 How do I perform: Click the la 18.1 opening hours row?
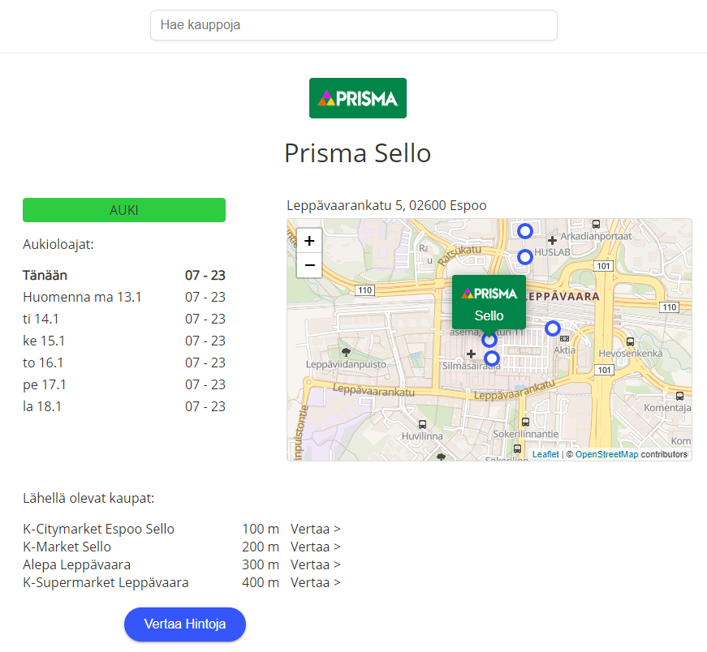pyautogui.click(x=124, y=406)
